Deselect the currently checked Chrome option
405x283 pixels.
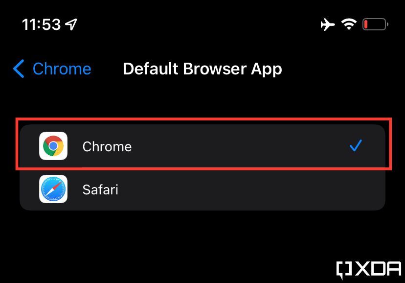pyautogui.click(x=196, y=146)
